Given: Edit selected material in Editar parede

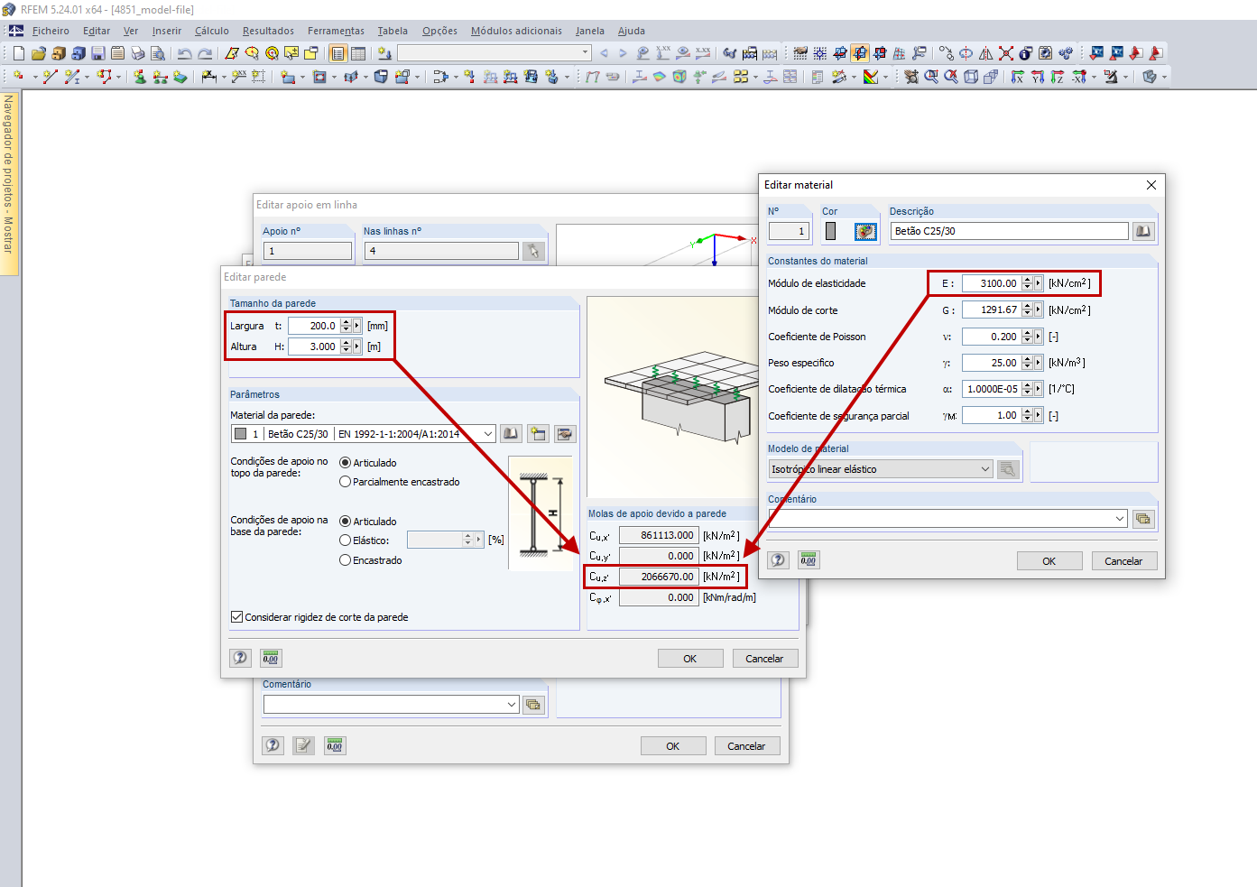Looking at the screenshot, I should tap(565, 434).
